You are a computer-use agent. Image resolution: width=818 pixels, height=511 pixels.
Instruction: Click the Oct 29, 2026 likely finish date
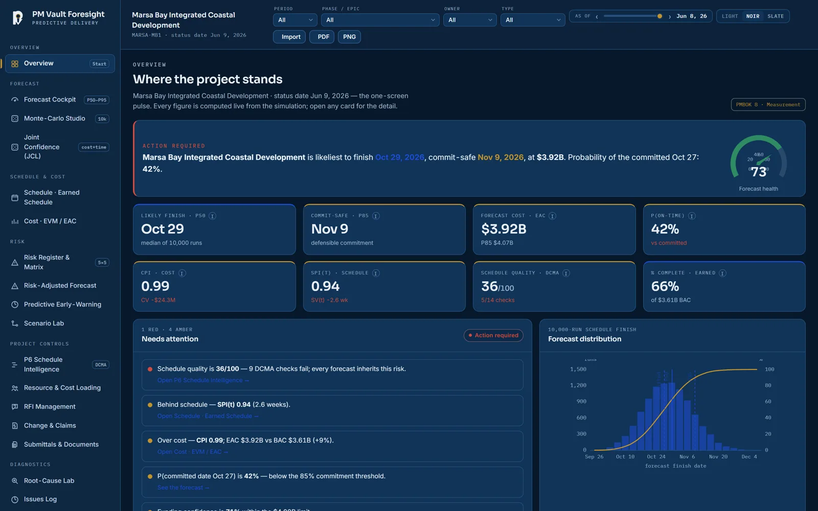point(400,157)
